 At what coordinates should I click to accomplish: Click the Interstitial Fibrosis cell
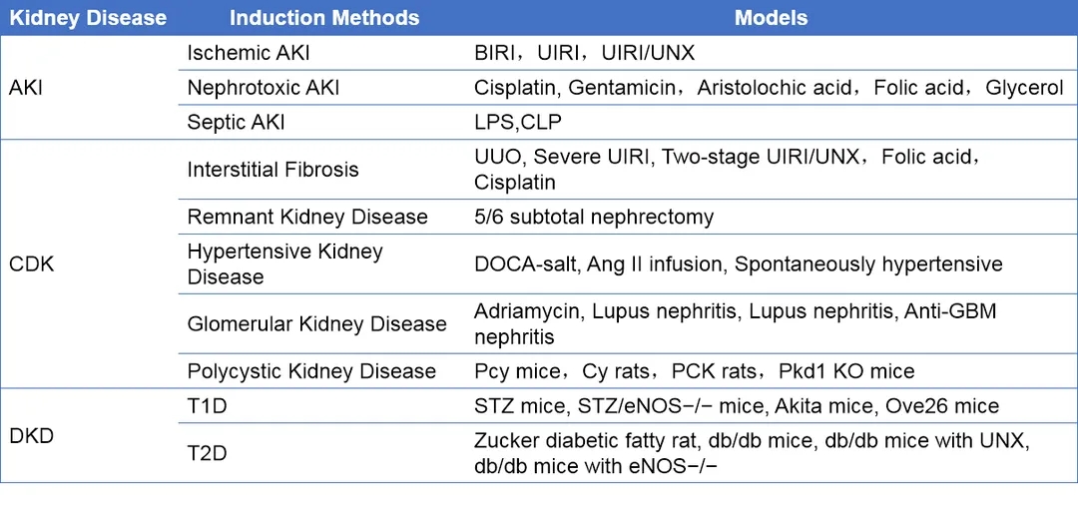click(272, 169)
